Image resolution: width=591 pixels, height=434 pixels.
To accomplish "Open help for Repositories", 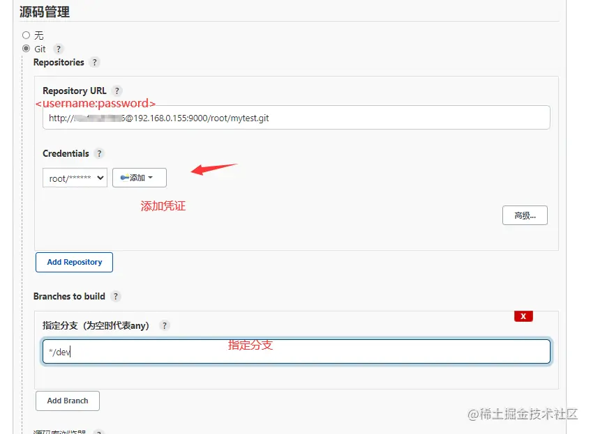I will pyautogui.click(x=95, y=62).
